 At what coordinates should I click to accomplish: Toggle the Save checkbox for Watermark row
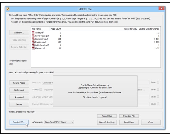[158, 89]
